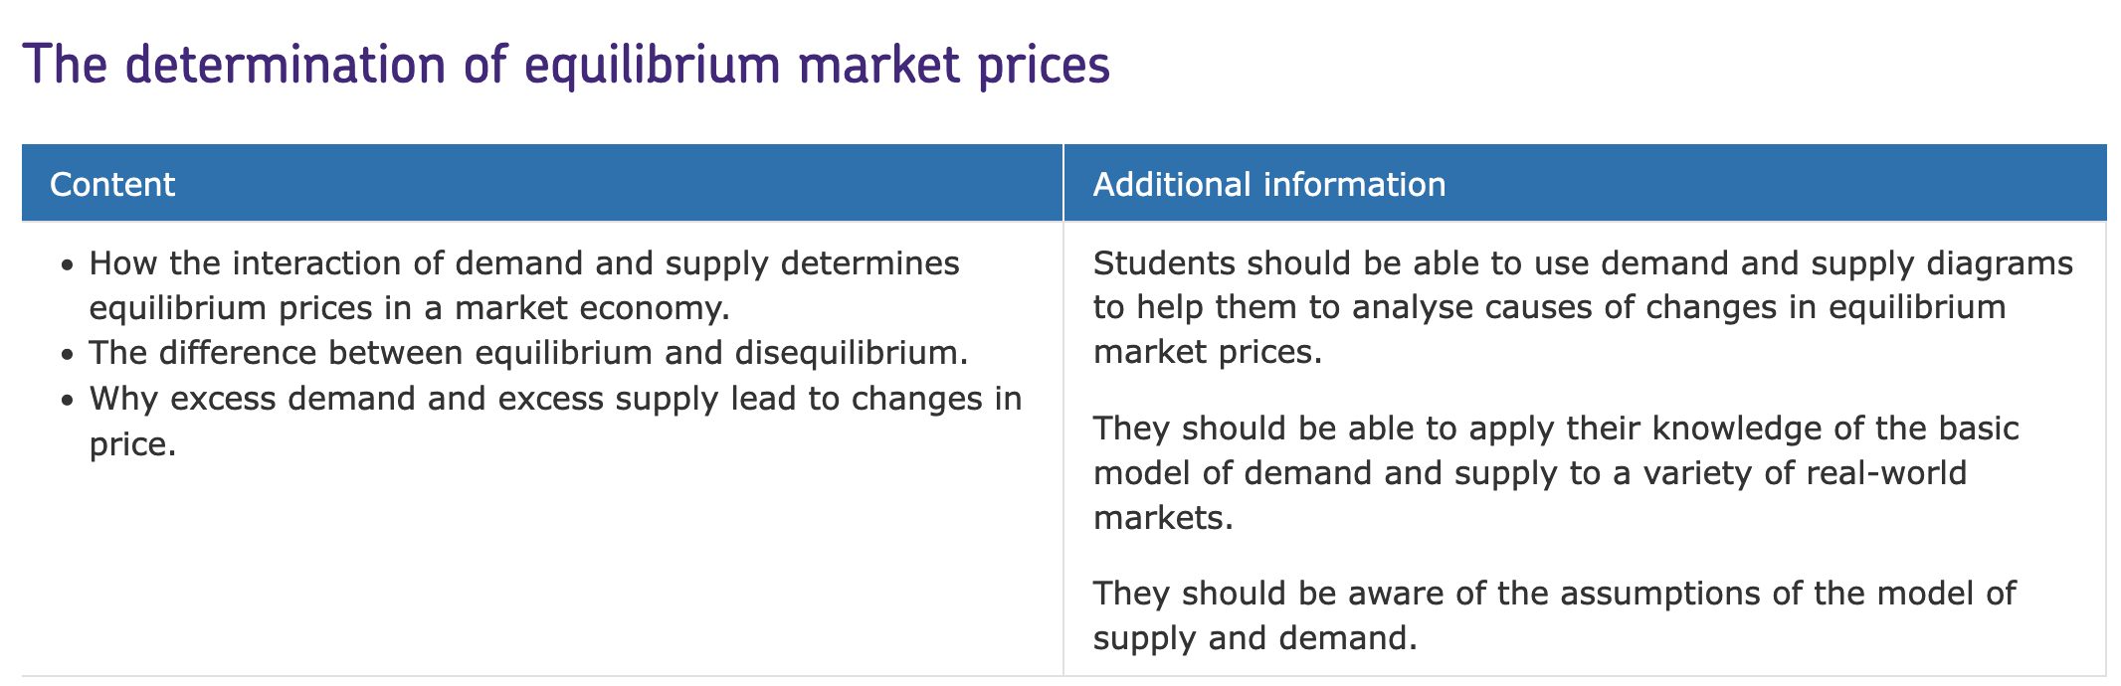
Task: Select the Content column header
Action: pyautogui.click(x=542, y=183)
